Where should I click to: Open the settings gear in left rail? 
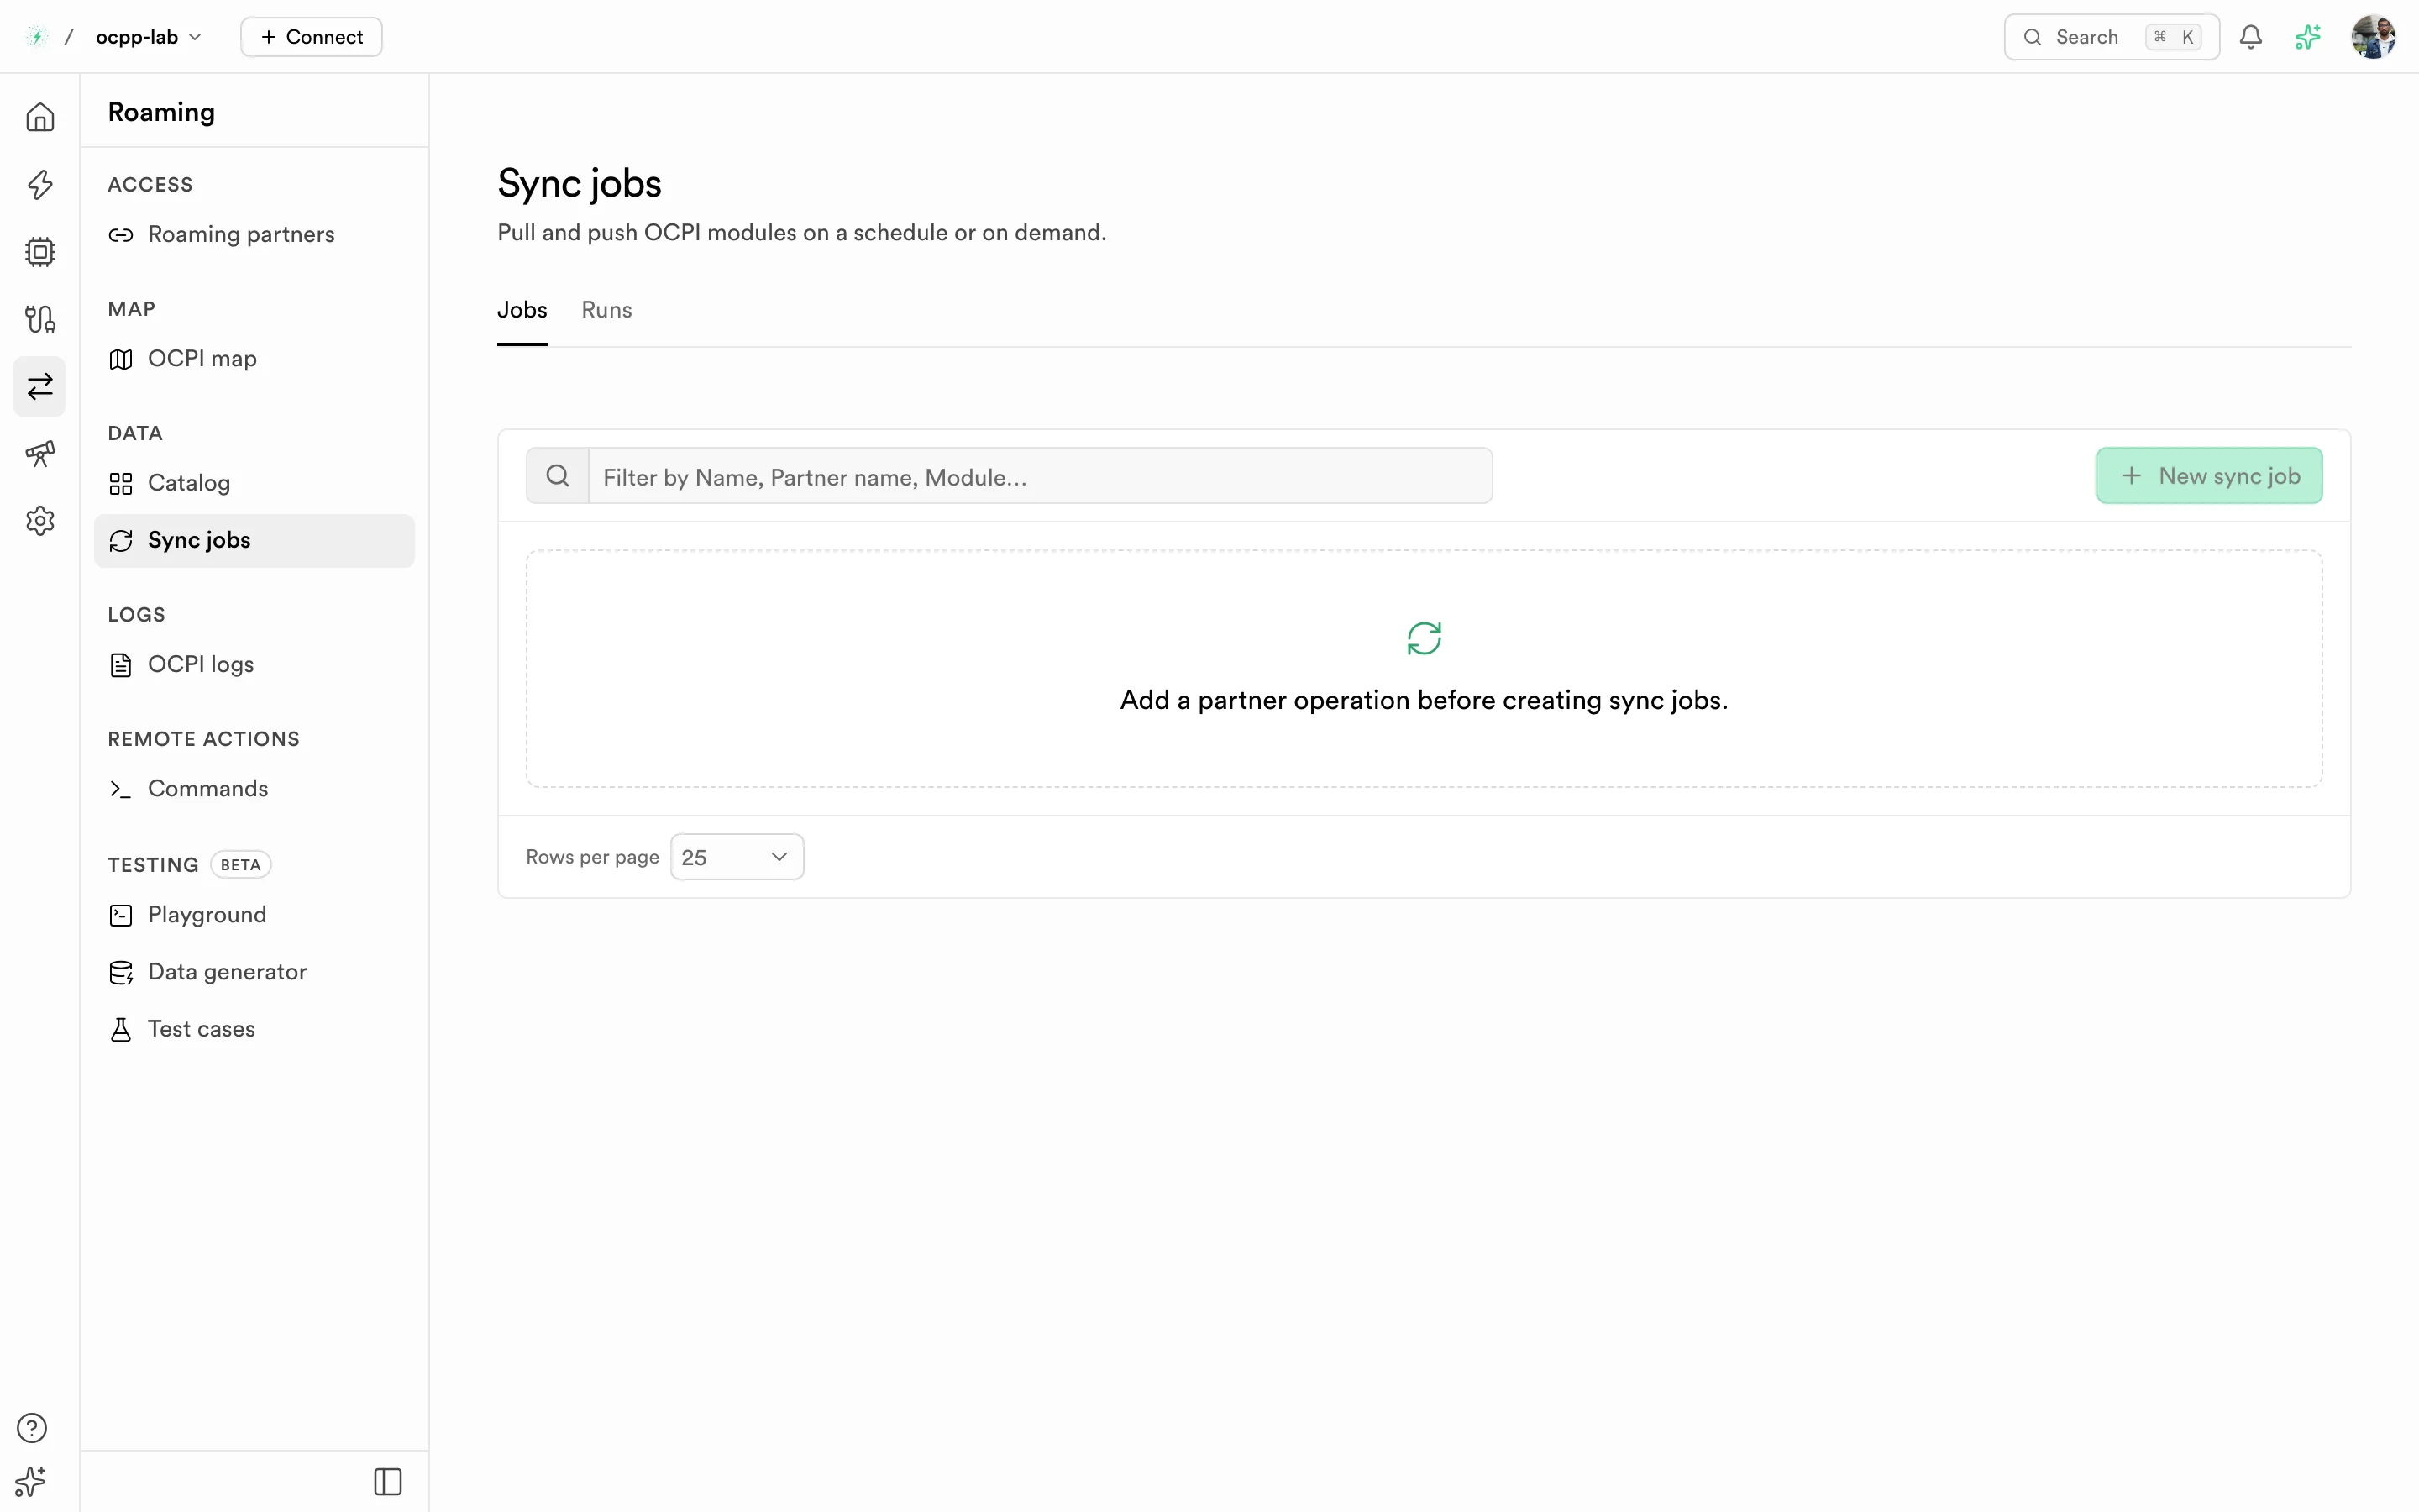[x=40, y=520]
